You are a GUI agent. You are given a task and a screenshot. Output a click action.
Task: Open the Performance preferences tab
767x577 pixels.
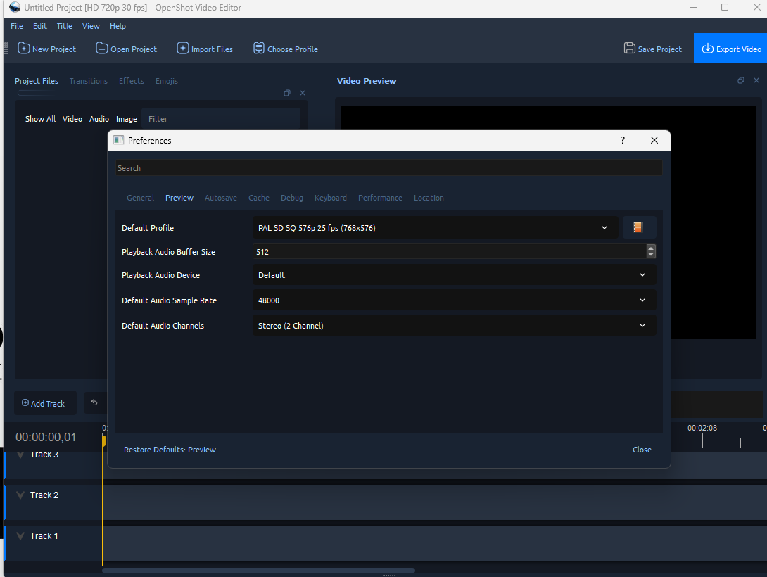(x=380, y=198)
